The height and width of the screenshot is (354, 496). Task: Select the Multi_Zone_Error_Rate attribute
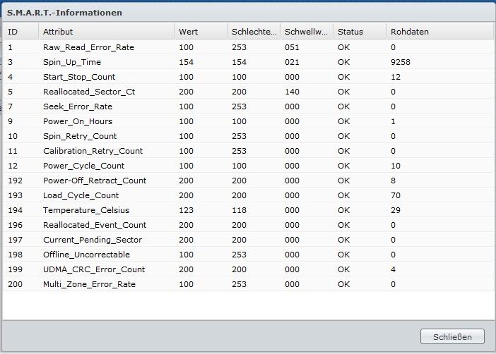[89, 284]
